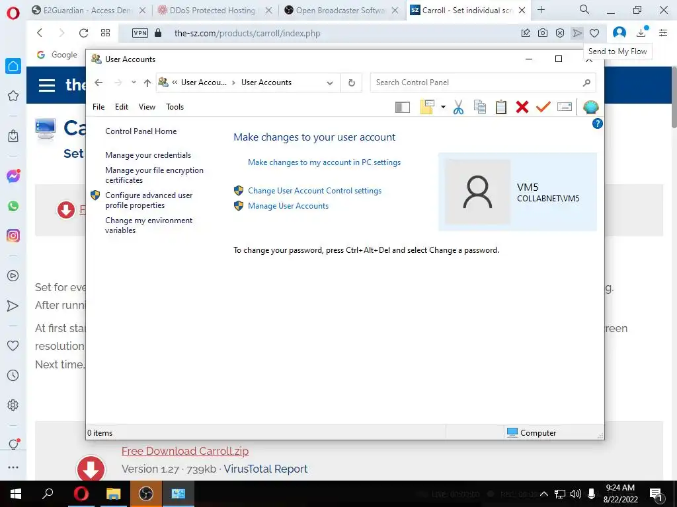Click Google bookmark in Opera bookmarks bar

(58, 55)
